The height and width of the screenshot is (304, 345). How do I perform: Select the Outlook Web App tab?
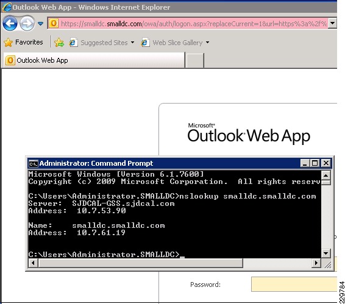pyautogui.click(x=94, y=60)
